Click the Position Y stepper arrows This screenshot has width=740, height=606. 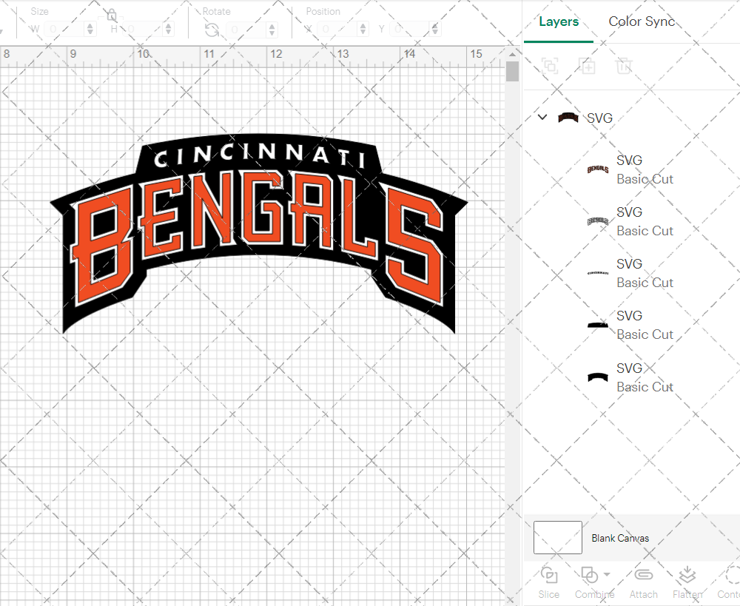(x=435, y=30)
